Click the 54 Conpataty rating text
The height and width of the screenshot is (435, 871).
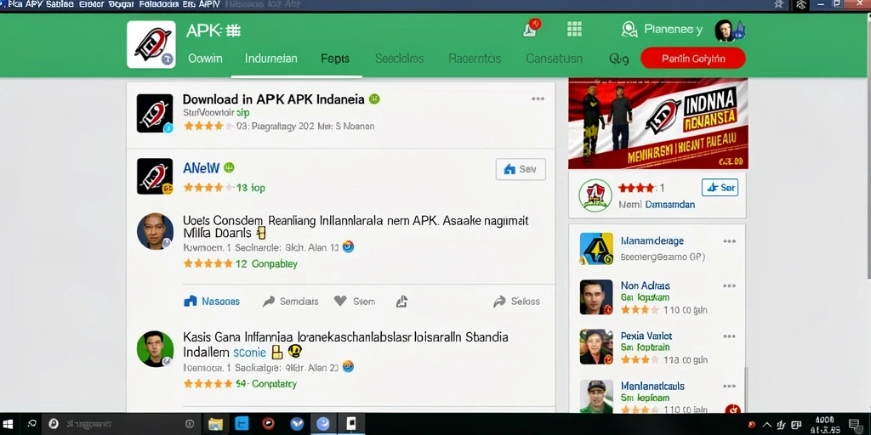pyautogui.click(x=266, y=383)
